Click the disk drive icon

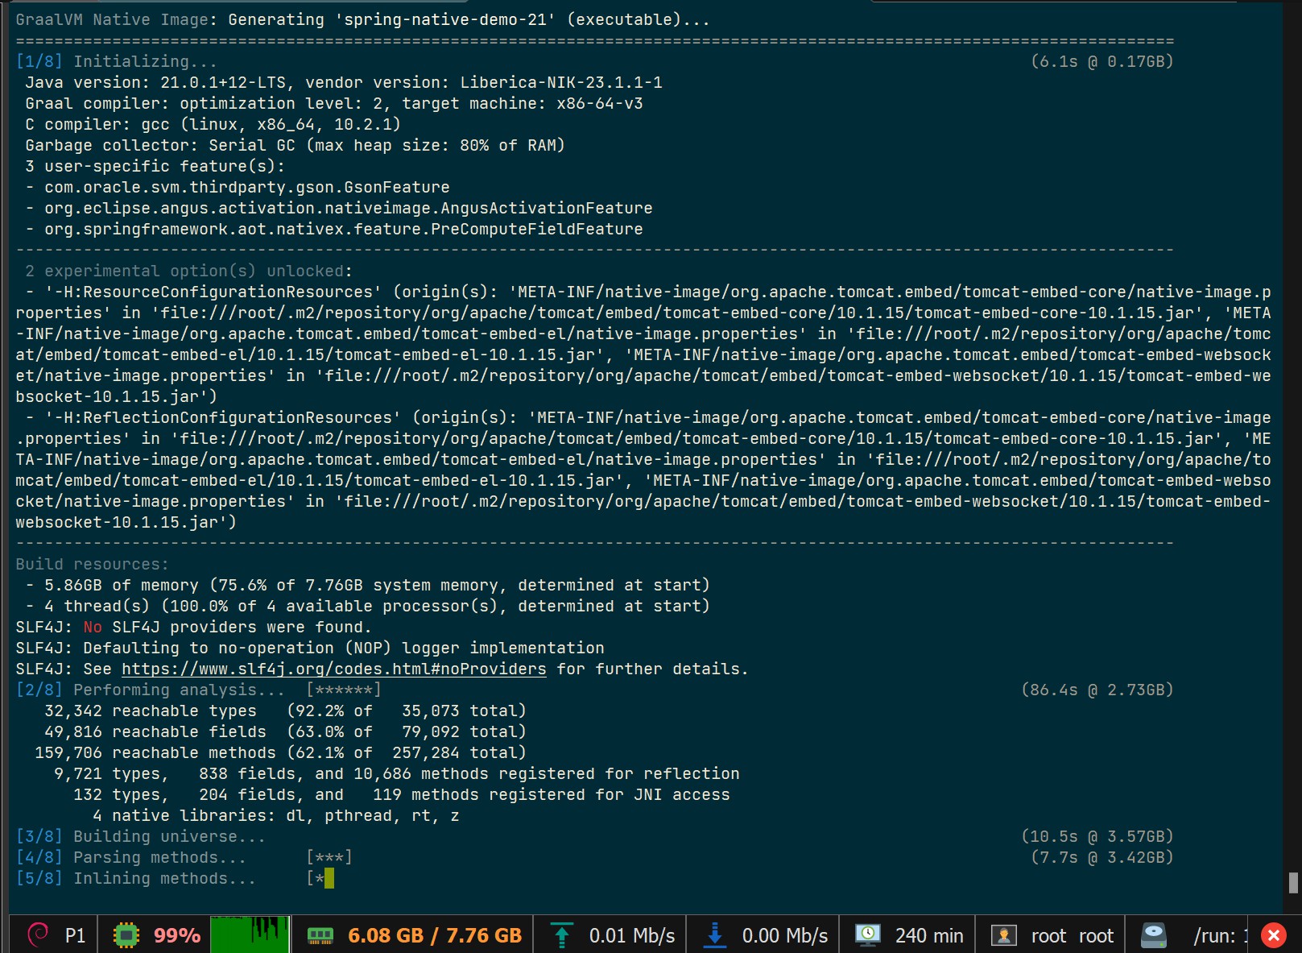point(1154,935)
